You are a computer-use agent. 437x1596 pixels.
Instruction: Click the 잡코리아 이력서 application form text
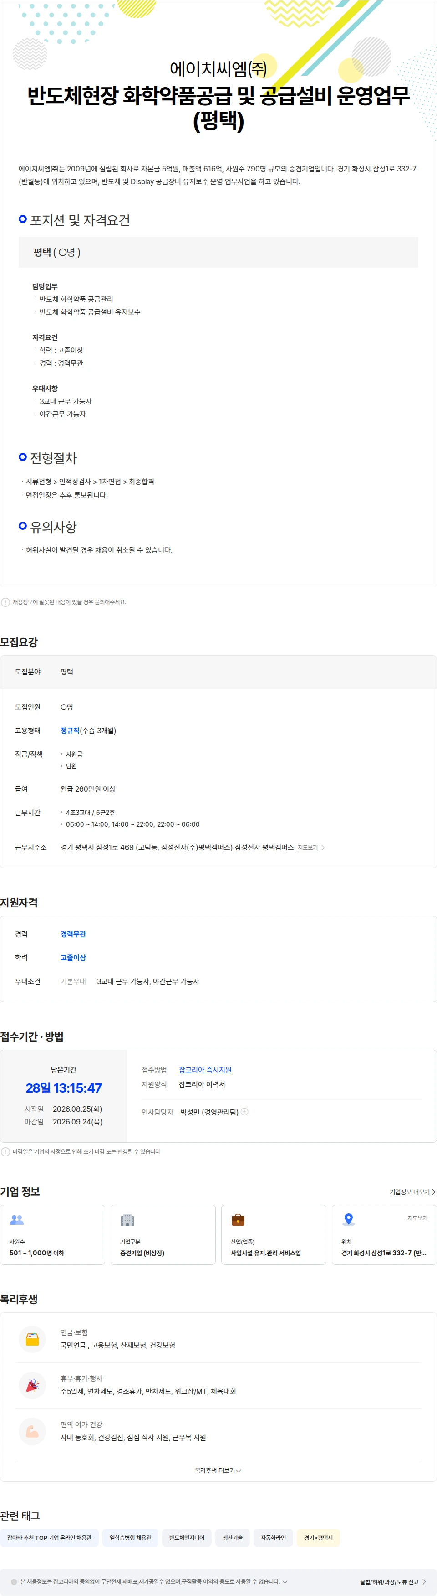pos(202,1084)
